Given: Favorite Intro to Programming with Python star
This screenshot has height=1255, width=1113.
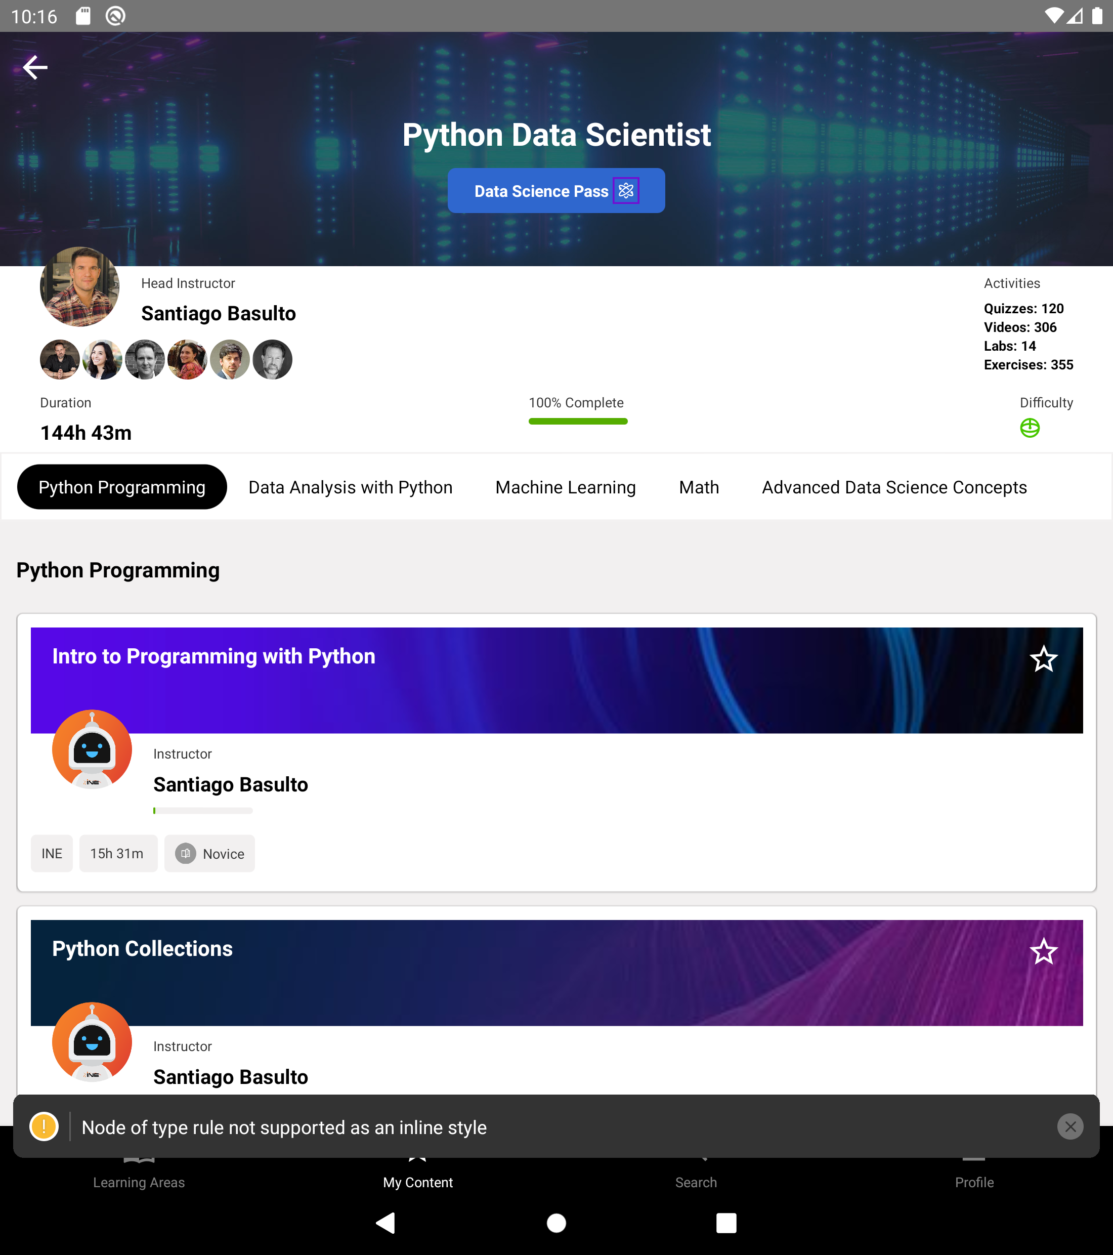Looking at the screenshot, I should (1043, 659).
